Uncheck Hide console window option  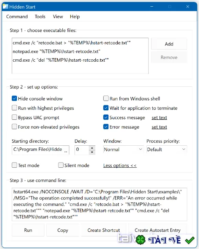point(14,99)
